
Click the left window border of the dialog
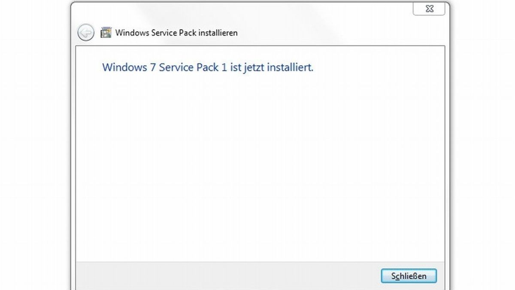(x=73, y=150)
